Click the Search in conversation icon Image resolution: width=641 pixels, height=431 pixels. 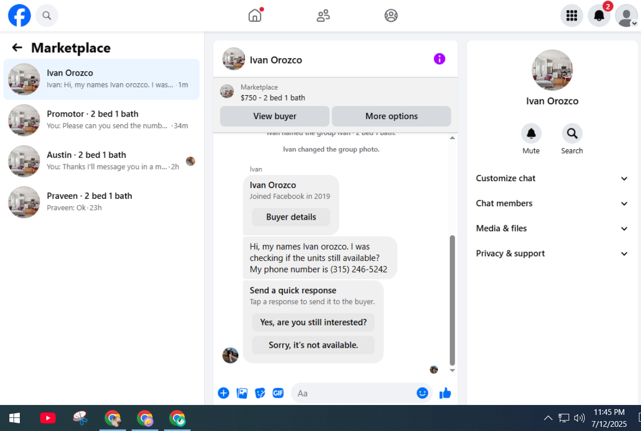(572, 134)
